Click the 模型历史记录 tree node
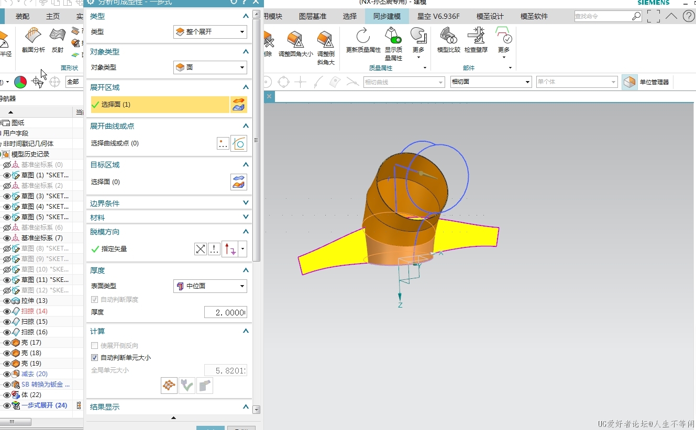 pyautogui.click(x=30, y=154)
